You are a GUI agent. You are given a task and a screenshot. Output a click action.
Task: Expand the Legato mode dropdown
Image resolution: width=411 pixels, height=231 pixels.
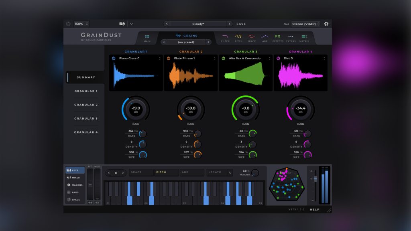click(x=220, y=172)
